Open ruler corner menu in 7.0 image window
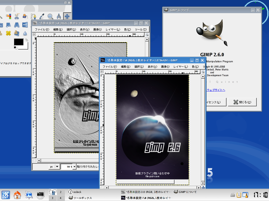The width and height of the screenshot is (269, 201). 102,72
